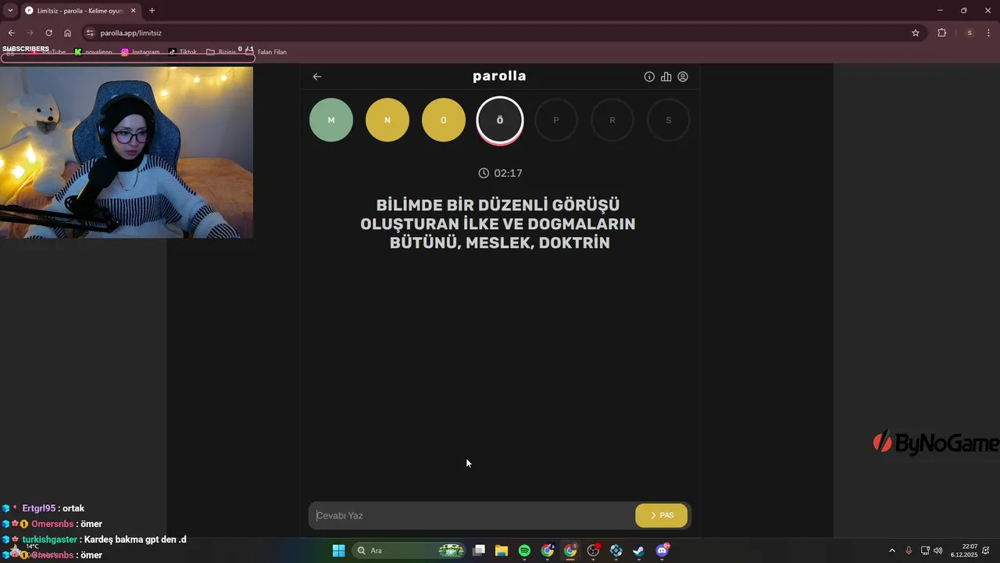Click the browser home icon
The height and width of the screenshot is (563, 1000).
coord(68,33)
